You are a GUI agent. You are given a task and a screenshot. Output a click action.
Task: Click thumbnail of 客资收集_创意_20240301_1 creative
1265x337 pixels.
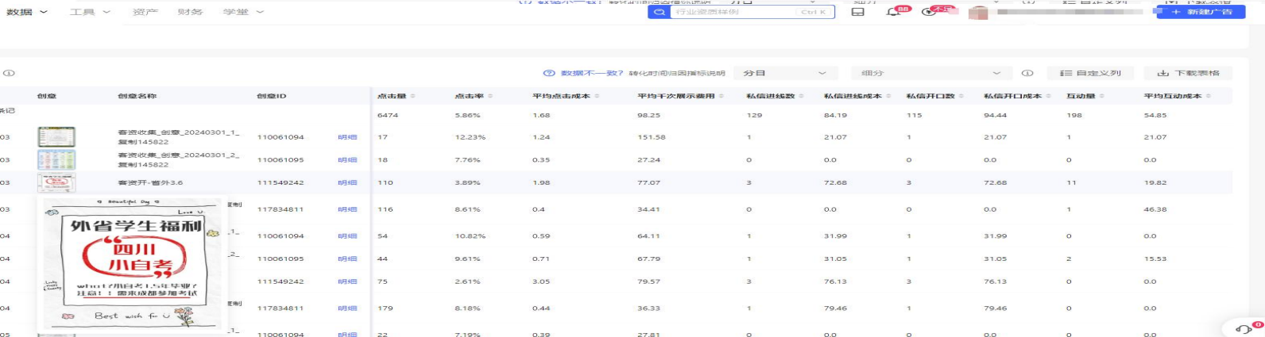(x=56, y=137)
